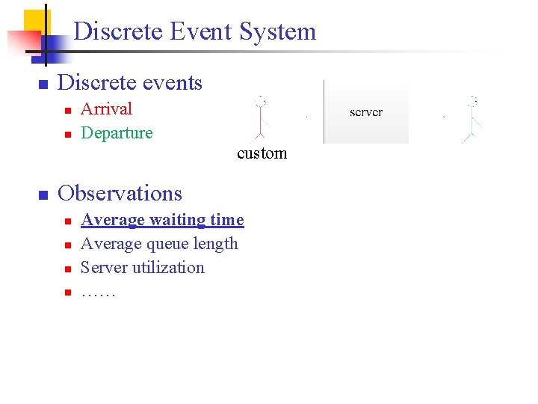Viewport: 538px width, 404px height.
Task: Click the ellipsis '……' bullet line
Action: click(x=98, y=293)
